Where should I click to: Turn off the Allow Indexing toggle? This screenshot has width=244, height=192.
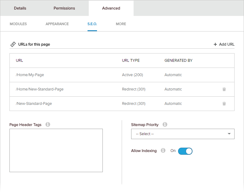[x=185, y=151]
